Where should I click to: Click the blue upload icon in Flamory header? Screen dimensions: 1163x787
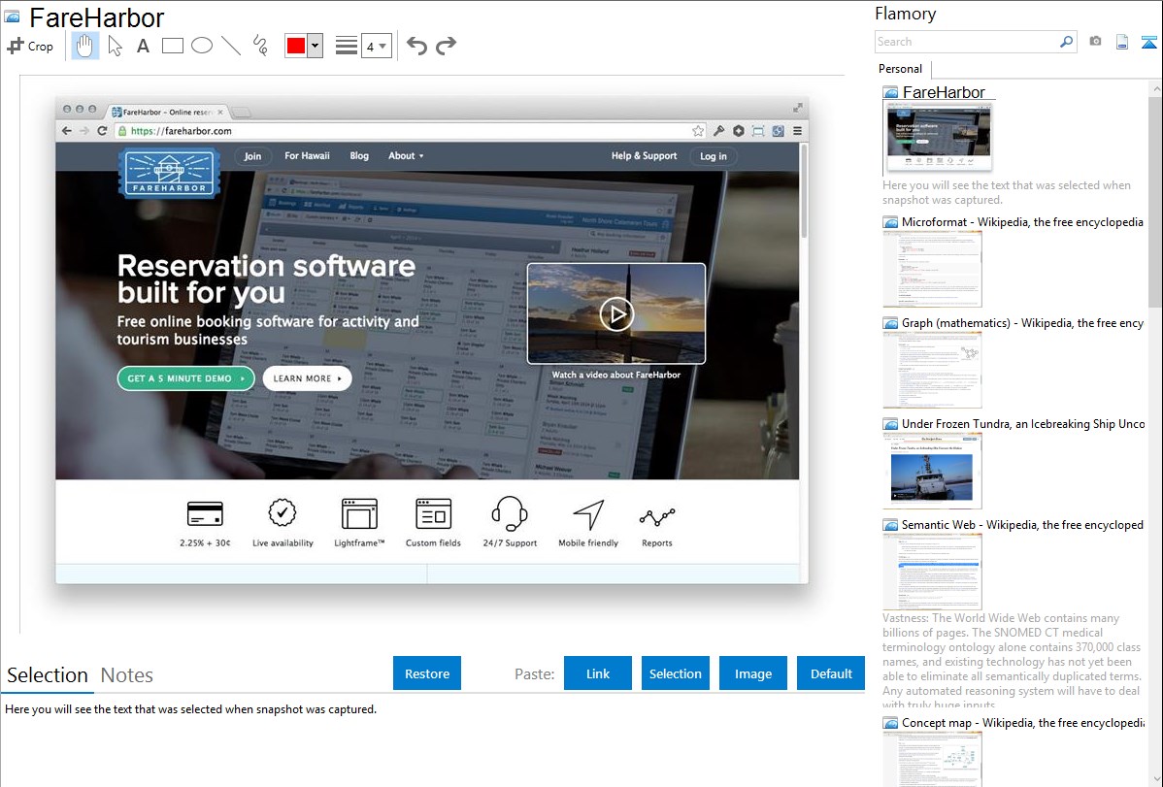(x=1148, y=42)
